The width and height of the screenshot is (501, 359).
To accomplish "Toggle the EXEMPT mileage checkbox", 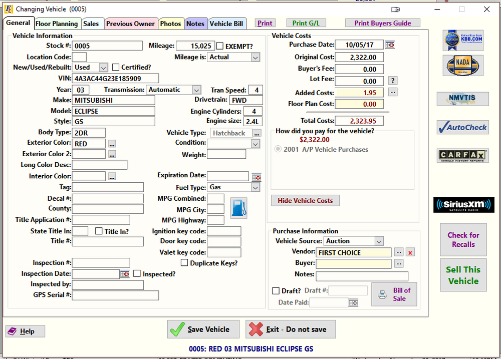I will click(x=219, y=46).
